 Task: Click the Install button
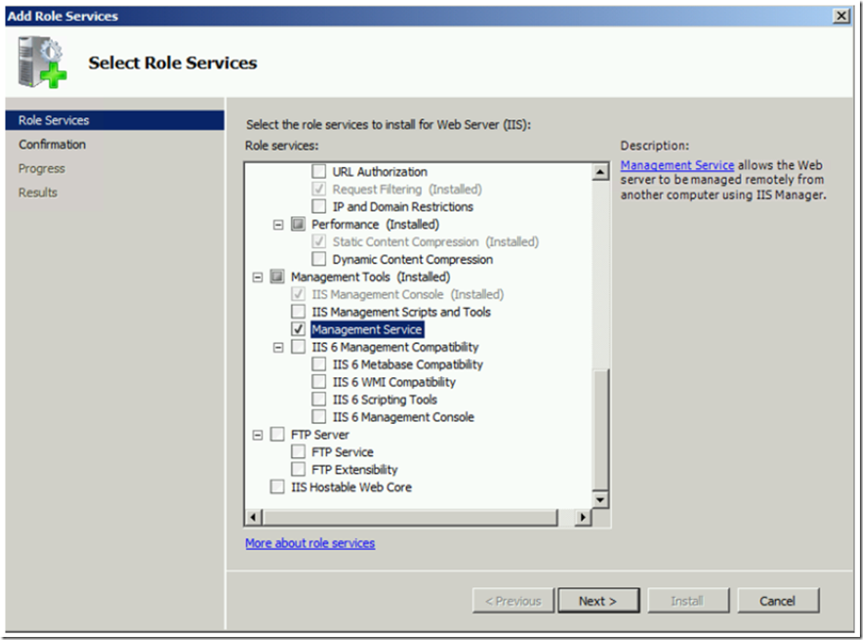pyautogui.click(x=688, y=601)
